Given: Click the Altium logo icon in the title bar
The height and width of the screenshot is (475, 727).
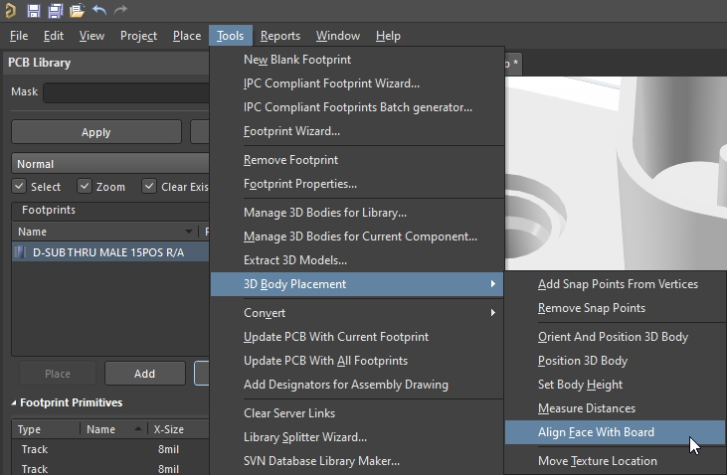Looking at the screenshot, I should tap(11, 10).
